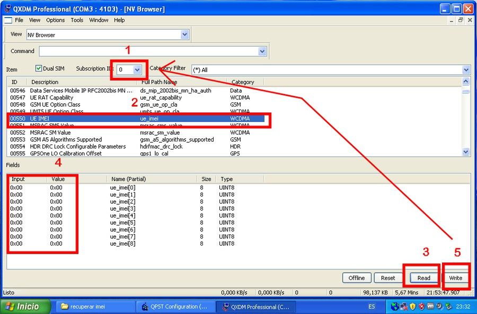Click scroll up arrow of item list

tap(466, 81)
